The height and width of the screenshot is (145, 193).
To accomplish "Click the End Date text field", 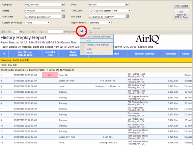I will (107, 17).
